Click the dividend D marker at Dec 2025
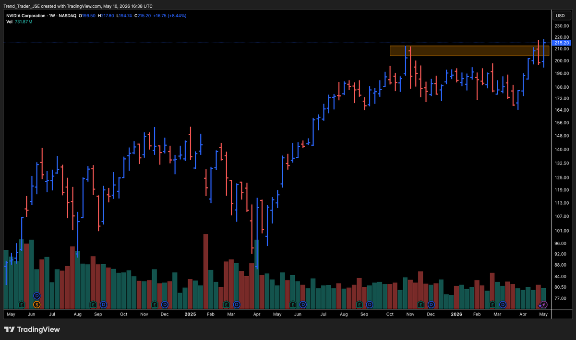This screenshot has height=340, width=576. pyautogui.click(x=432, y=304)
